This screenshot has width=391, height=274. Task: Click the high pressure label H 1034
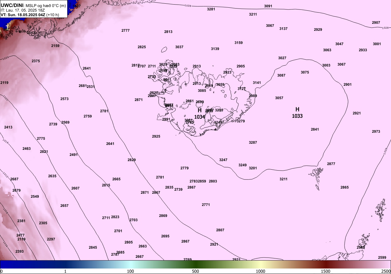199,113
